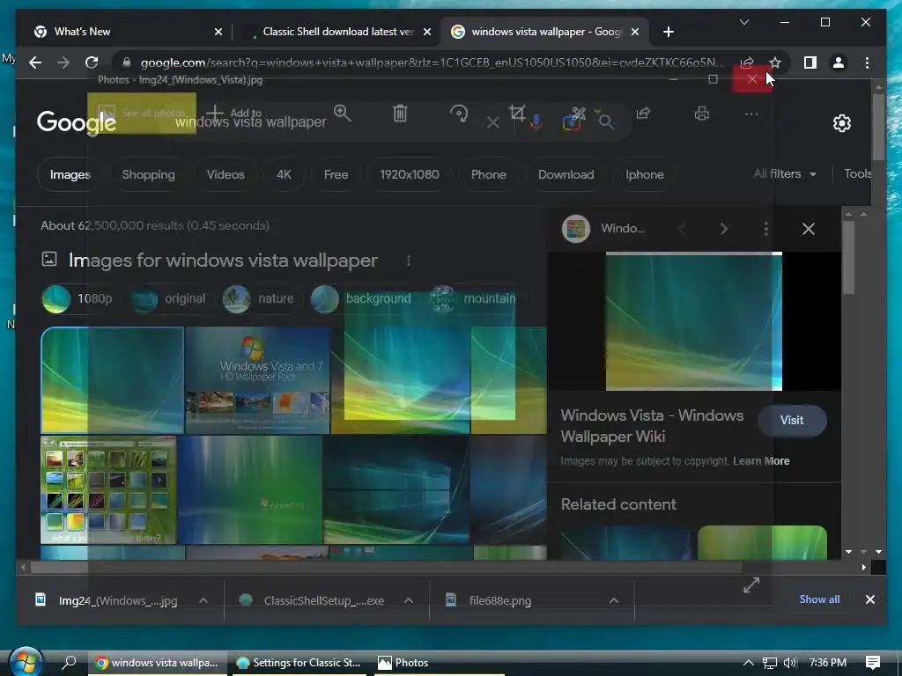The width and height of the screenshot is (902, 676).
Task: Show all downloads
Action: 819,599
